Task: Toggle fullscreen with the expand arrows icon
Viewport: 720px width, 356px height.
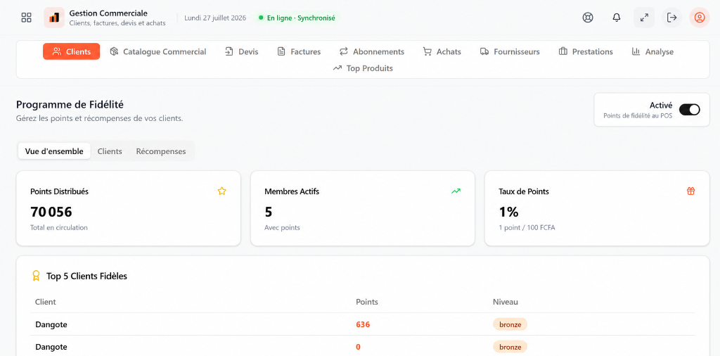Action: coord(644,18)
